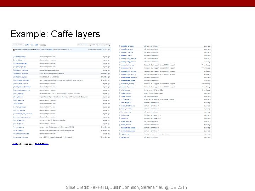This screenshot has height=191, width=255.
Task: Click file icon beside concat_layer.cpp
Action: (13, 107)
